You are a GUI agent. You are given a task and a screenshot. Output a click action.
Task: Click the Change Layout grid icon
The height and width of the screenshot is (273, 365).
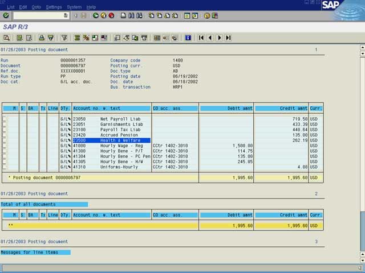[157, 38]
